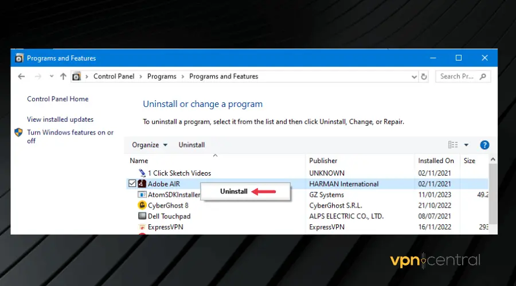This screenshot has width=516, height=286.
Task: Open the recent locations dropdown chevron
Action: [52, 77]
